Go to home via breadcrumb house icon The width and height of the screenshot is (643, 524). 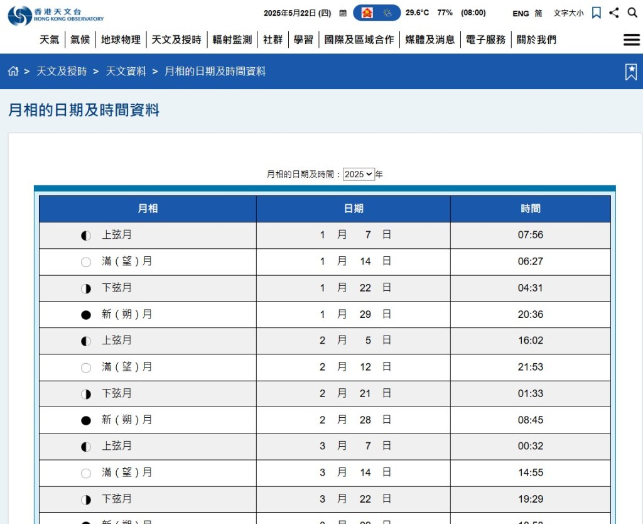(x=13, y=71)
